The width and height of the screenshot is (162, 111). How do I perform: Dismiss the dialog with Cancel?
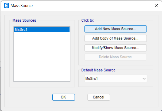tap(99, 97)
